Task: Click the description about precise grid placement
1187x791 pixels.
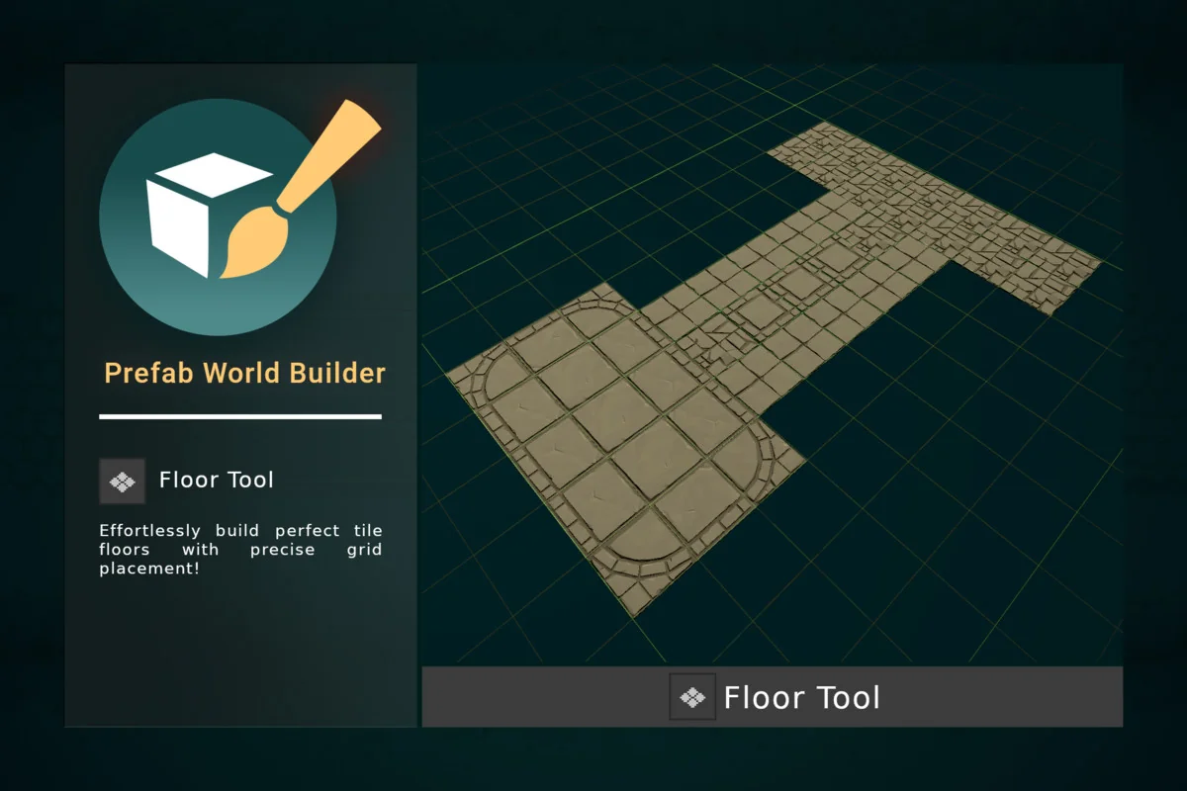Action: pos(237,550)
